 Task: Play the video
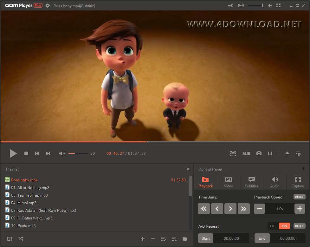[x=13, y=153]
